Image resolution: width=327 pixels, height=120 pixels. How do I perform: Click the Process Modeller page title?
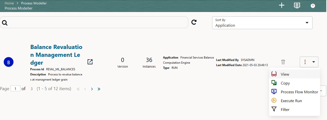[19, 8]
